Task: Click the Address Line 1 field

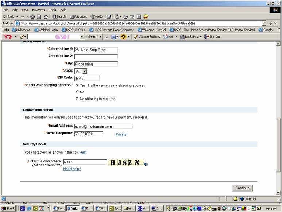Action: (x=96, y=50)
